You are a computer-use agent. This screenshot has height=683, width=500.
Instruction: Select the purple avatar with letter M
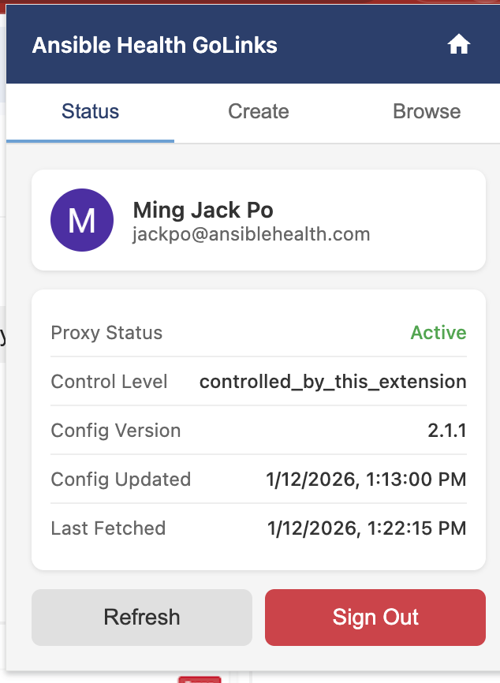82,220
